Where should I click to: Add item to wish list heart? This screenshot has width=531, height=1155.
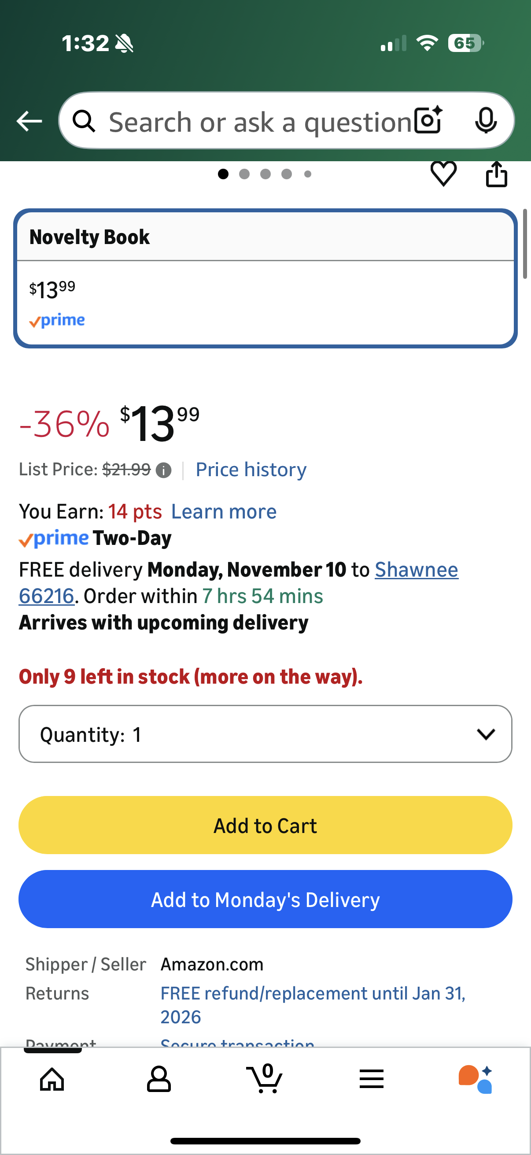pyautogui.click(x=443, y=174)
